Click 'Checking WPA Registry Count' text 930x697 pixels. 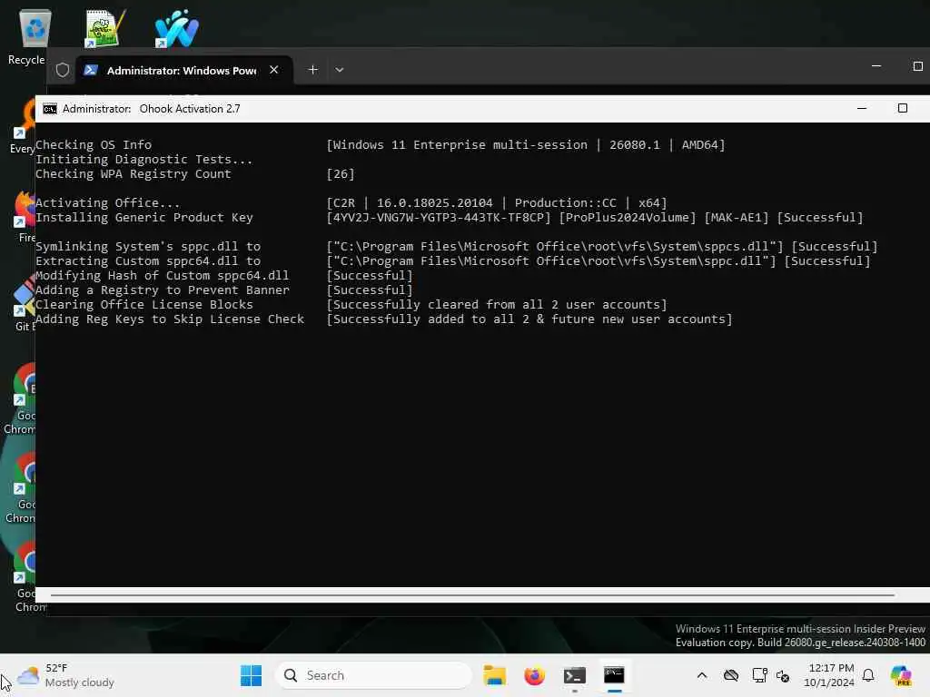(x=133, y=173)
